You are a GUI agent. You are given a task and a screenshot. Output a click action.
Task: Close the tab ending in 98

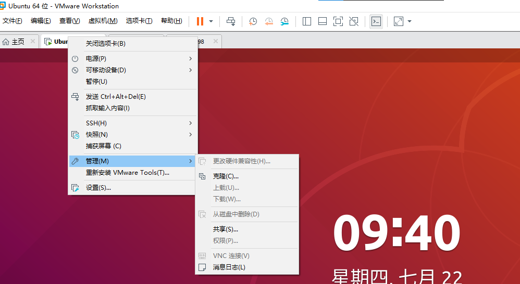tap(216, 42)
